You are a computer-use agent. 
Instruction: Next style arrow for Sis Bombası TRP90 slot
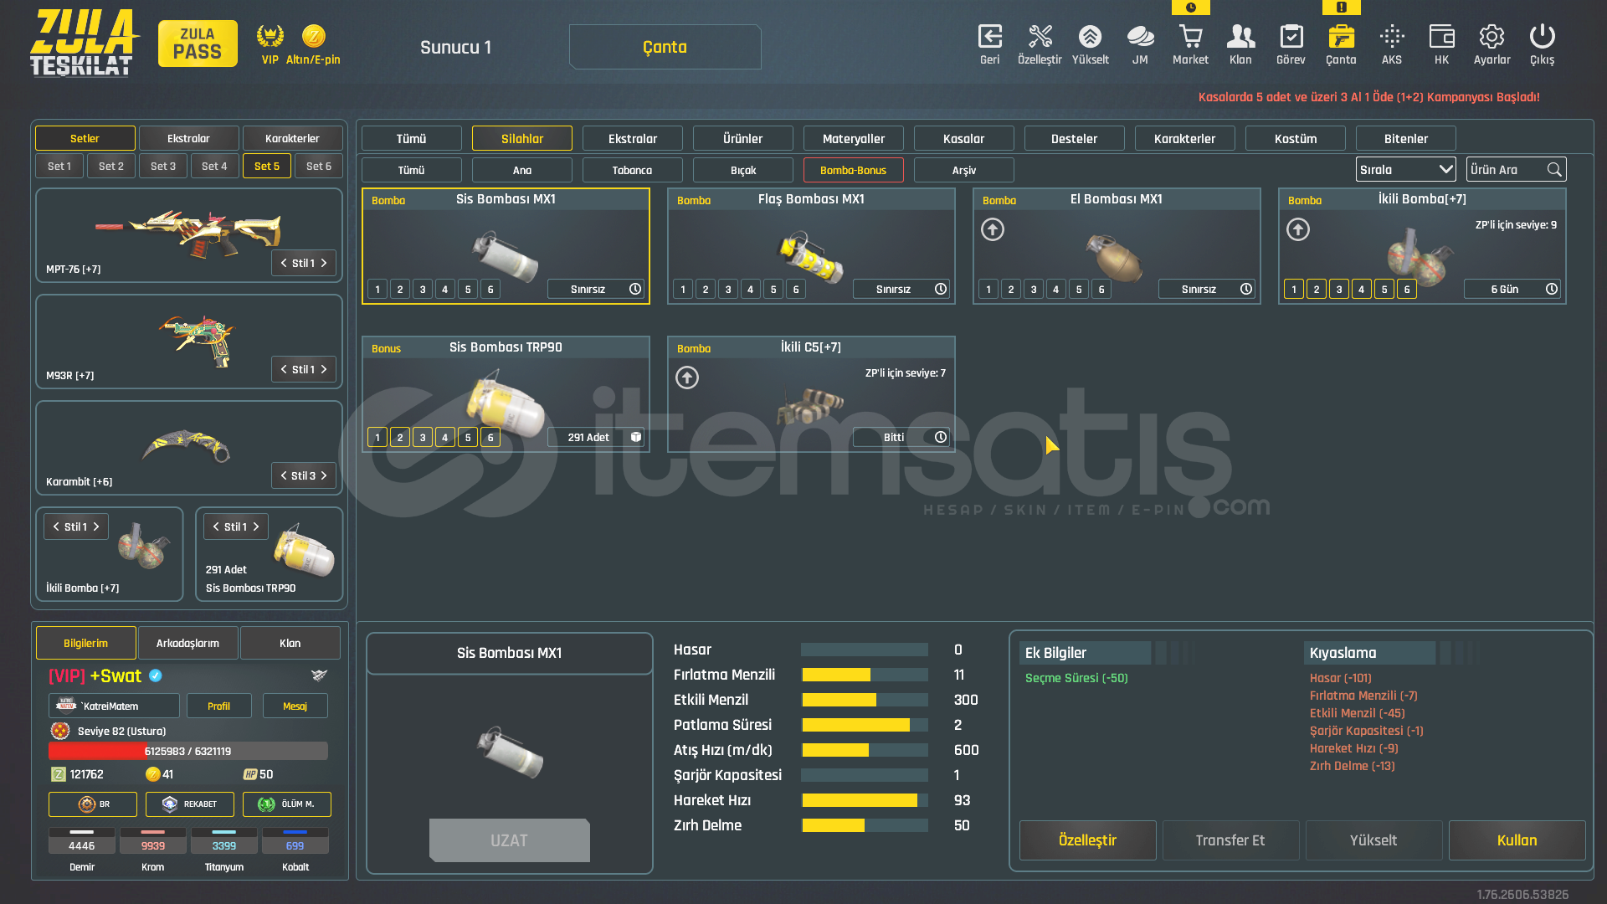(x=256, y=526)
